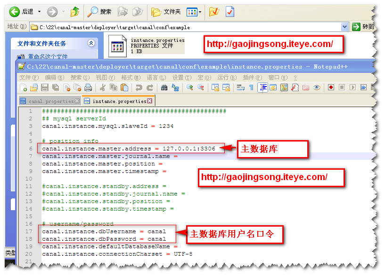The width and height of the screenshot is (385, 276).
Task: Open the 窗口(W) menu
Action: (x=278, y=78)
